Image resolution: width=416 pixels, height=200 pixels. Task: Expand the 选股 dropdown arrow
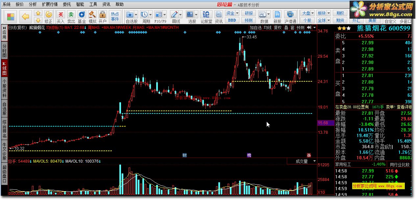pyautogui.click(x=196, y=14)
